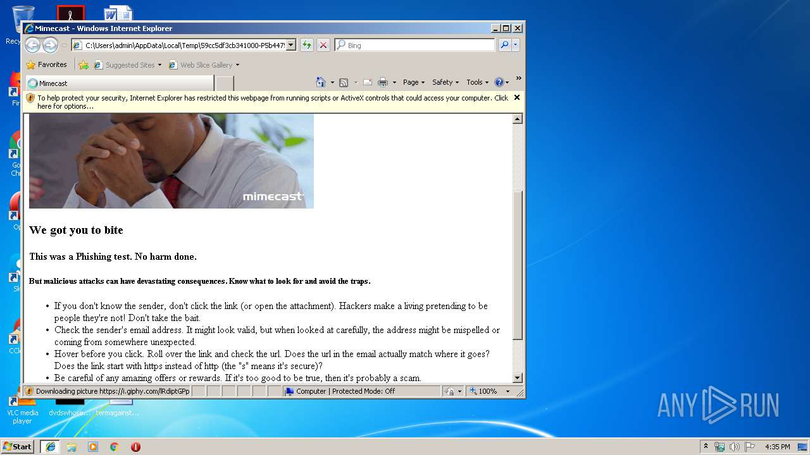Click the Show Desktop button

click(803, 447)
